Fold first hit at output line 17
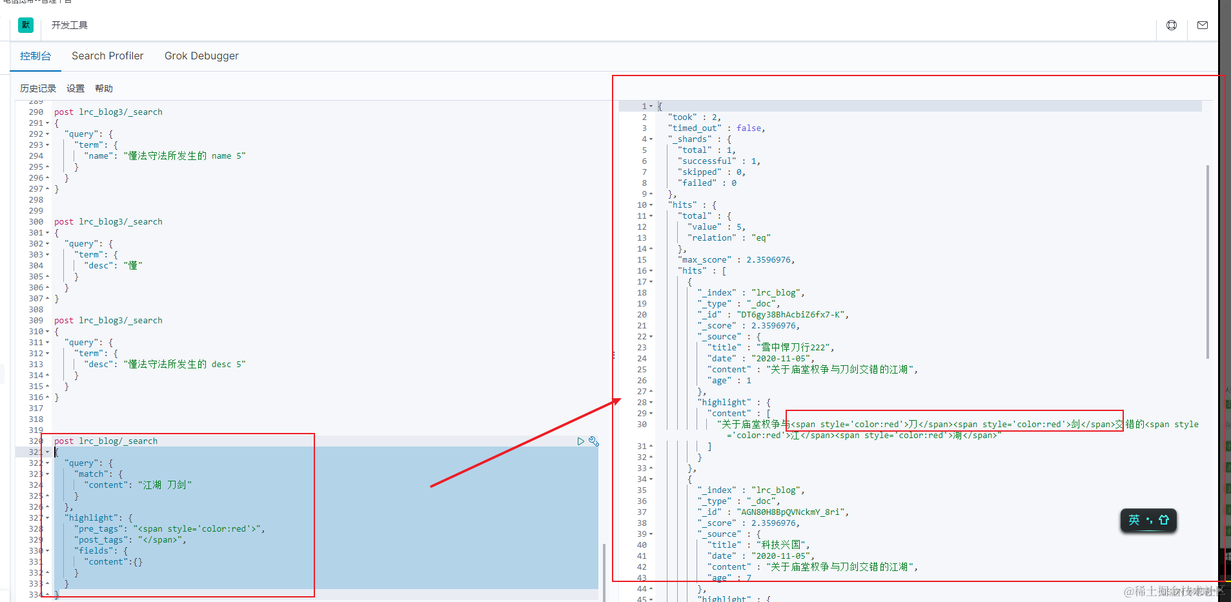 click(651, 282)
